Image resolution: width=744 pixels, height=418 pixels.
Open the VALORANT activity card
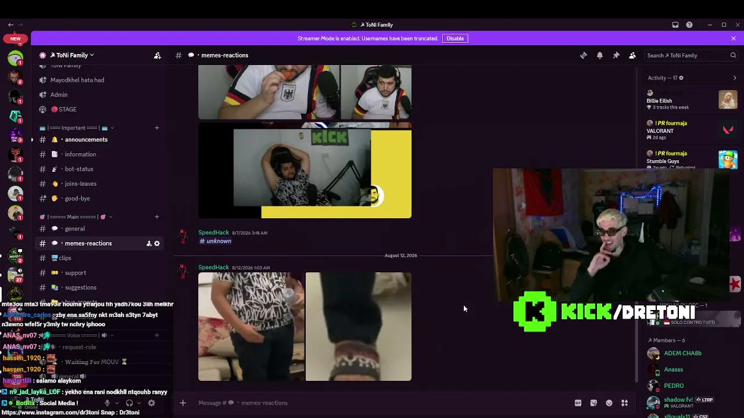692,131
